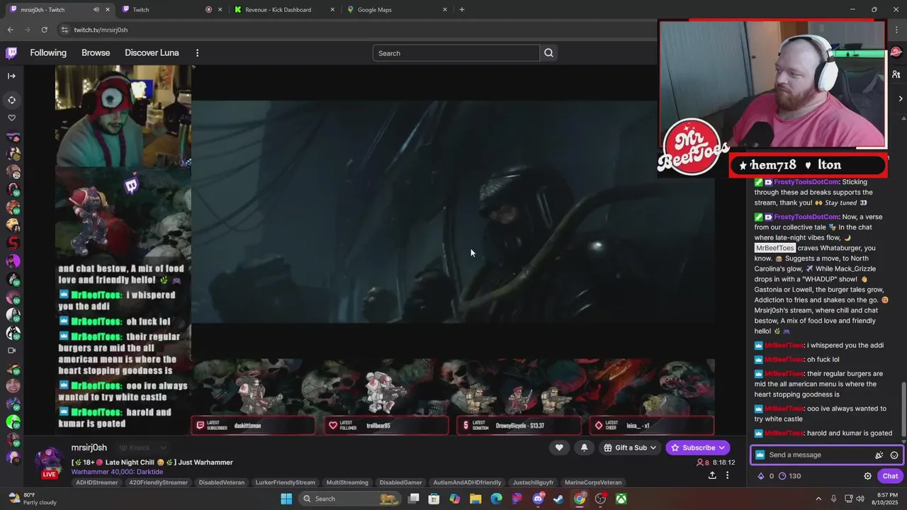The height and width of the screenshot is (510, 907).
Task: Open the weather widget showing 80°F
Action: (32, 499)
